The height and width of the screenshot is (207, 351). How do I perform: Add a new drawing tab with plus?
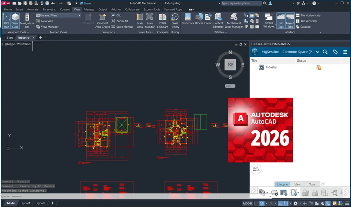[x=41, y=38]
